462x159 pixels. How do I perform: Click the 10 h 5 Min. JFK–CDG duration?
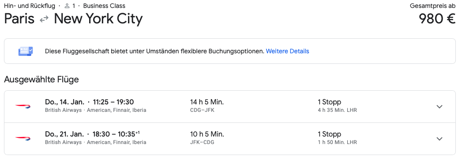tap(207, 138)
